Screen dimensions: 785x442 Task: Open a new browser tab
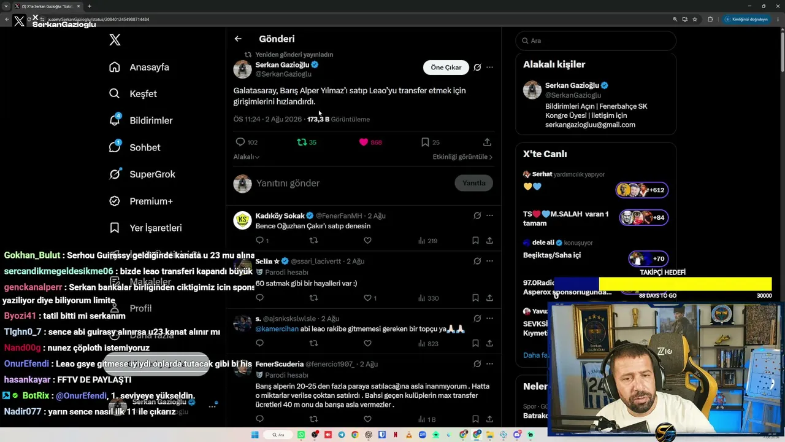pyautogui.click(x=90, y=6)
